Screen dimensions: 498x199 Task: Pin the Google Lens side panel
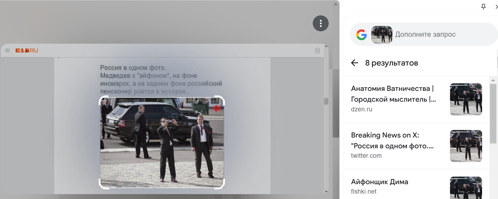[x=483, y=7]
